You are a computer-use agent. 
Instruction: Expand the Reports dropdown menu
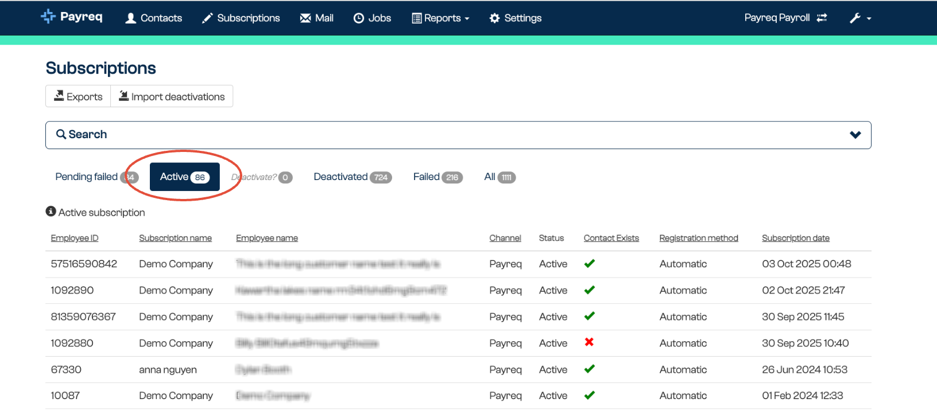tap(440, 18)
